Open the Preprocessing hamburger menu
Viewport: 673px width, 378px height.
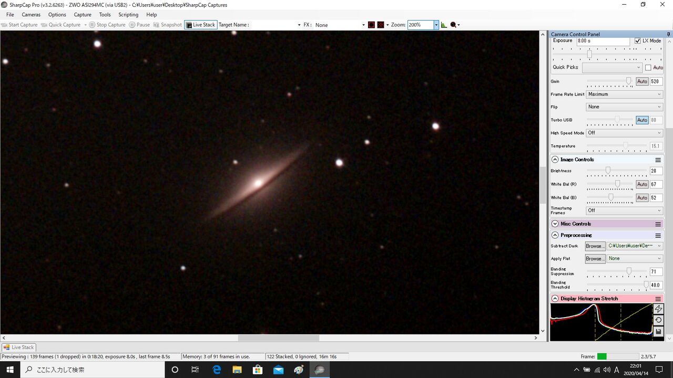click(x=658, y=235)
